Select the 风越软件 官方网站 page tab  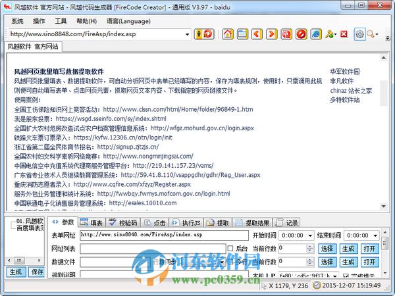(33, 47)
